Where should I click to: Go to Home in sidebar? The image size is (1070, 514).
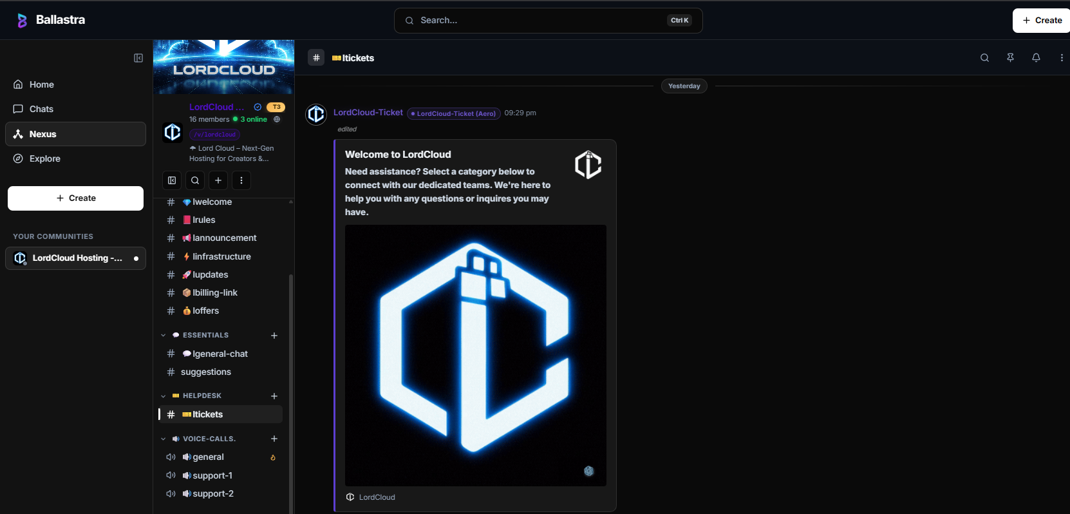(x=76, y=84)
